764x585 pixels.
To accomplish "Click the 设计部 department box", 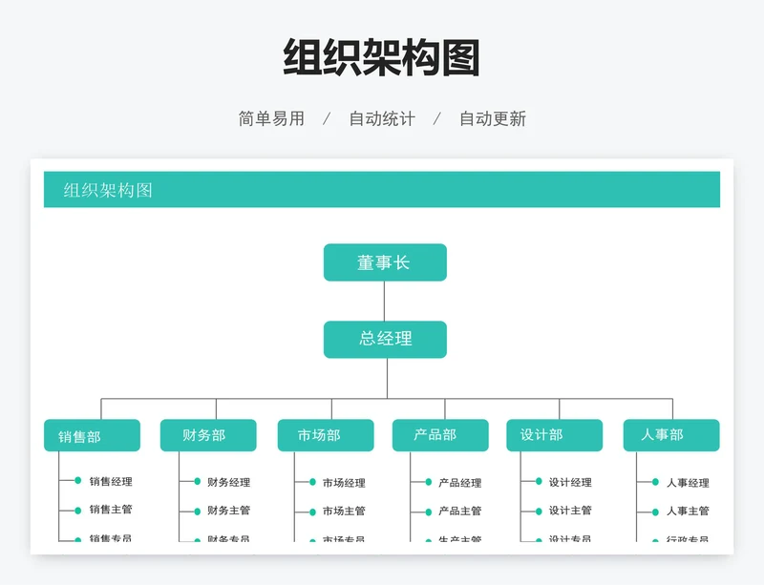I will [555, 435].
